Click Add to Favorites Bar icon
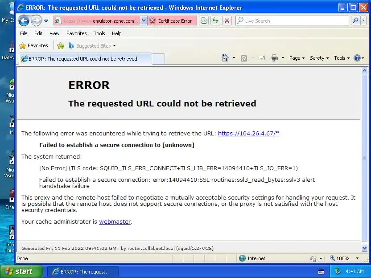This screenshot has height=278, width=371. (61, 45)
